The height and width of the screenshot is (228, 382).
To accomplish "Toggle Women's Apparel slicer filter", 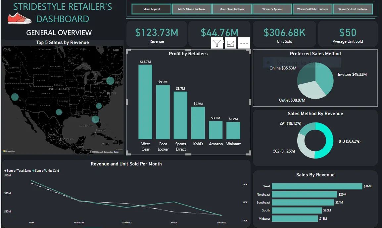I will click(x=272, y=9).
